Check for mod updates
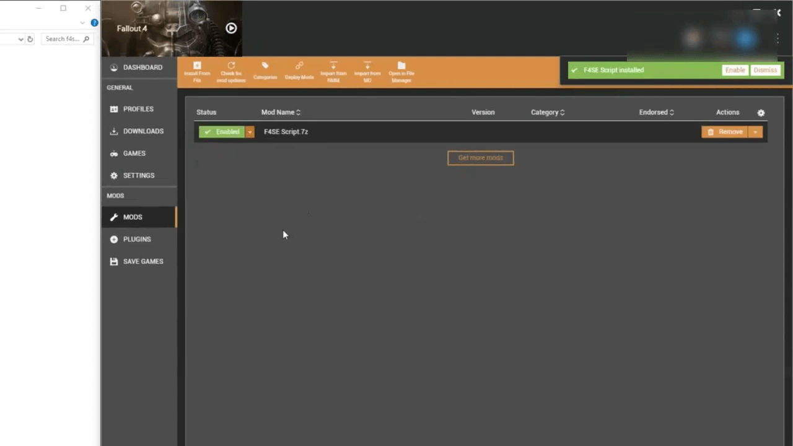Viewport: 793px width, 446px height. pyautogui.click(x=231, y=72)
